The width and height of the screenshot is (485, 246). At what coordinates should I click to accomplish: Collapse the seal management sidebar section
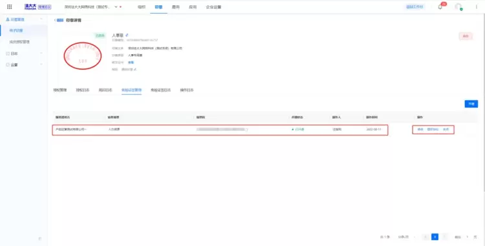point(41,19)
